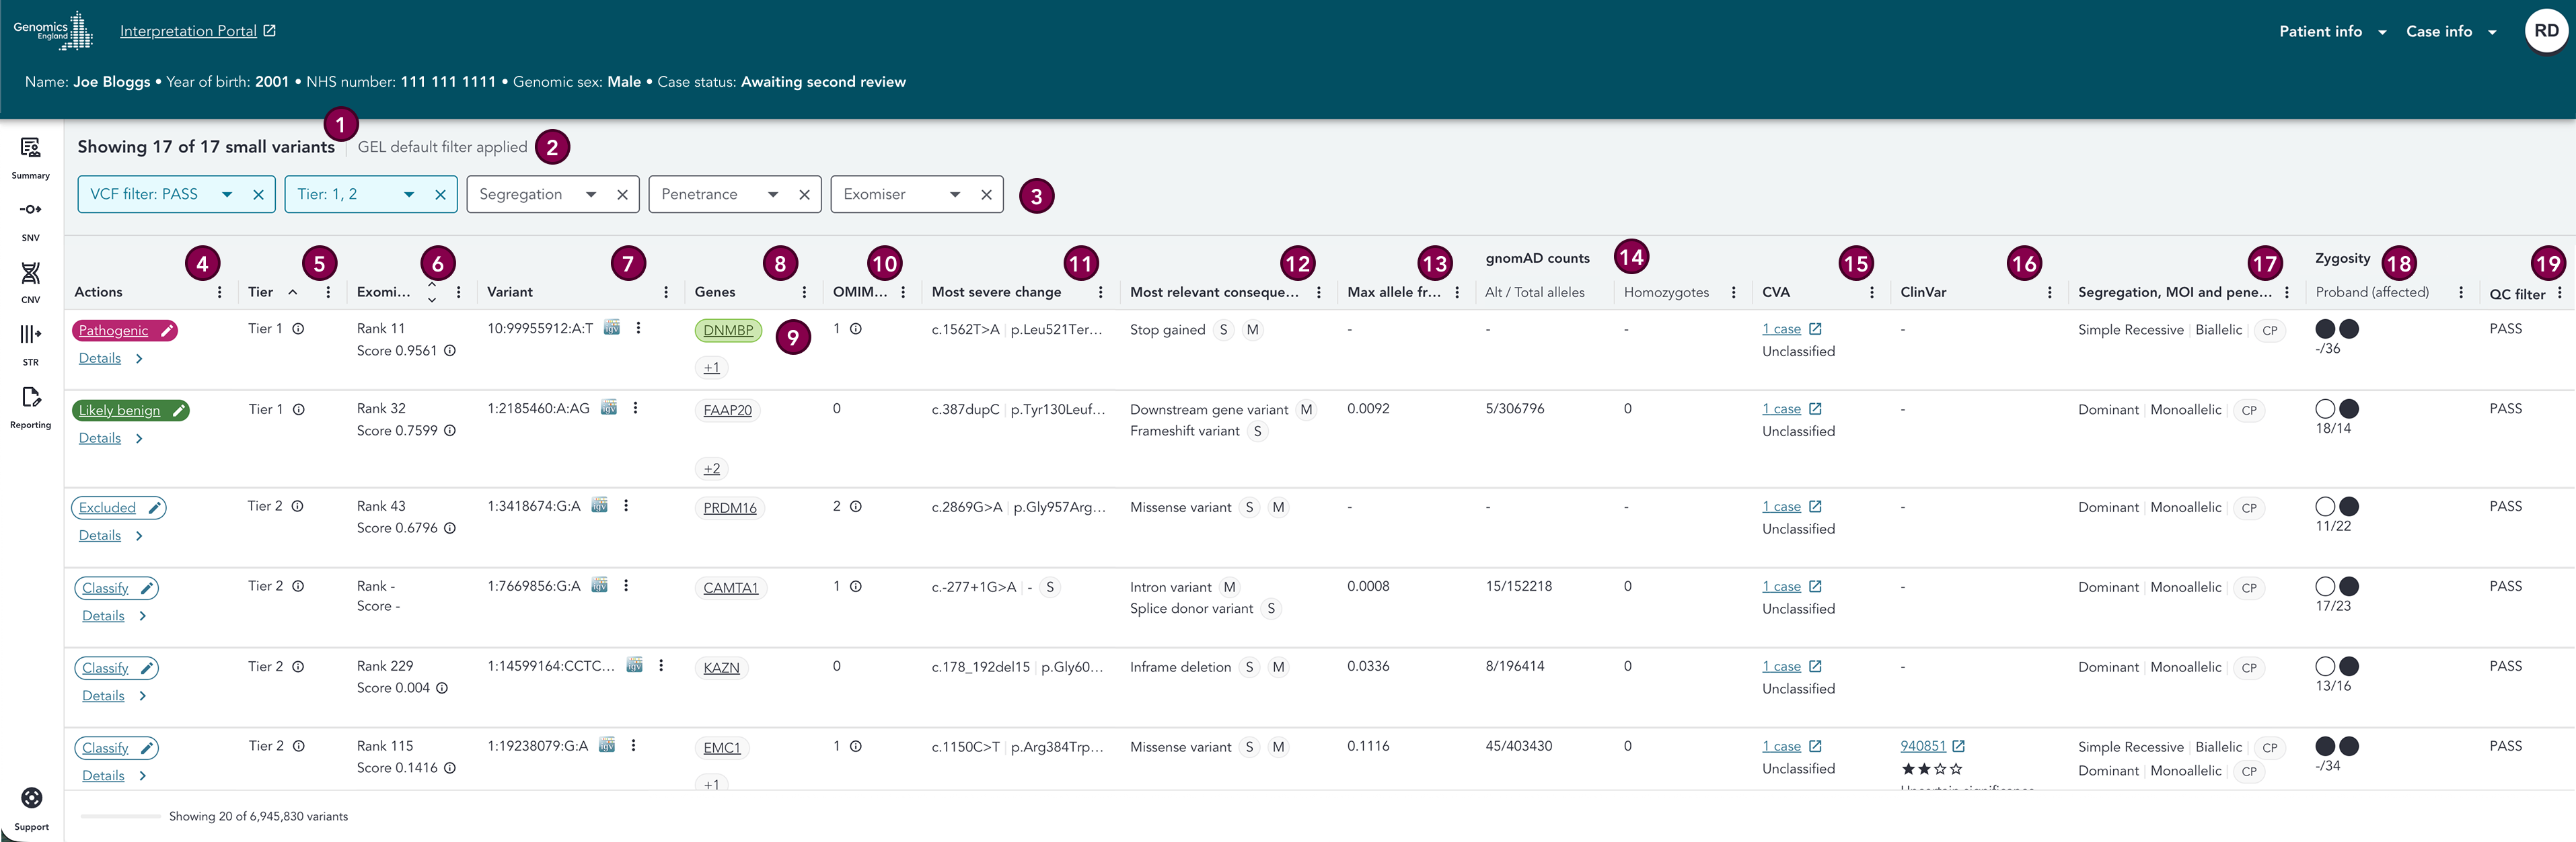
Task: Edit the Pathogenic classification pencil icon
Action: 167,331
